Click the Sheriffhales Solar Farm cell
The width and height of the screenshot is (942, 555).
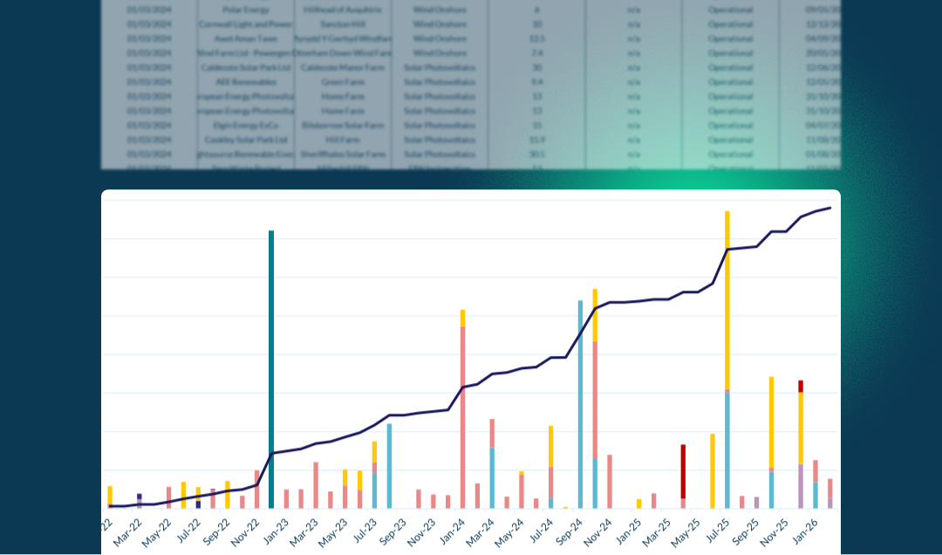click(x=343, y=154)
